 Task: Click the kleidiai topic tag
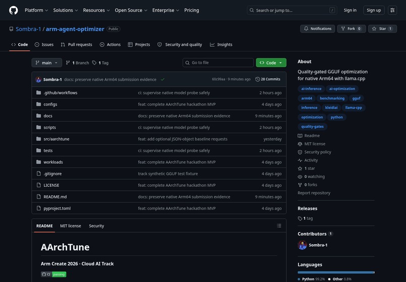coord(331,107)
